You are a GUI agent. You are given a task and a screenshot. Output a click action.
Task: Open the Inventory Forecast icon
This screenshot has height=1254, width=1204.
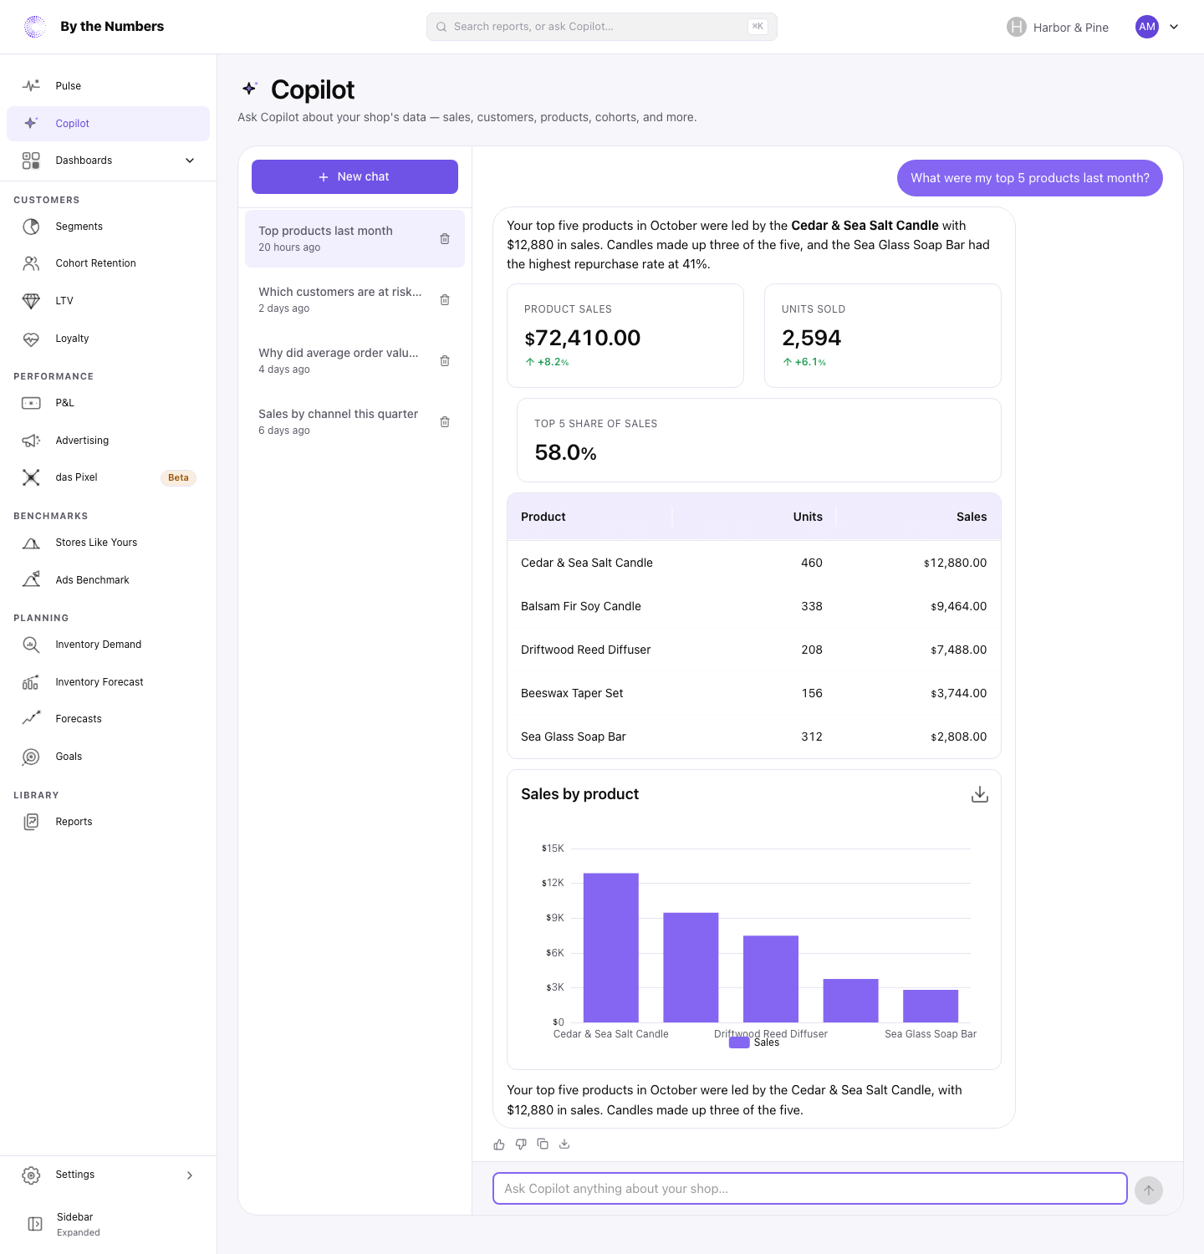click(31, 682)
